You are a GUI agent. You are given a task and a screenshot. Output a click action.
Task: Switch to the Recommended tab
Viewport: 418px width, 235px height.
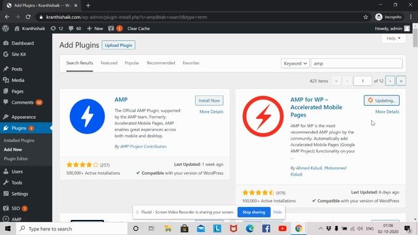pyautogui.click(x=161, y=63)
